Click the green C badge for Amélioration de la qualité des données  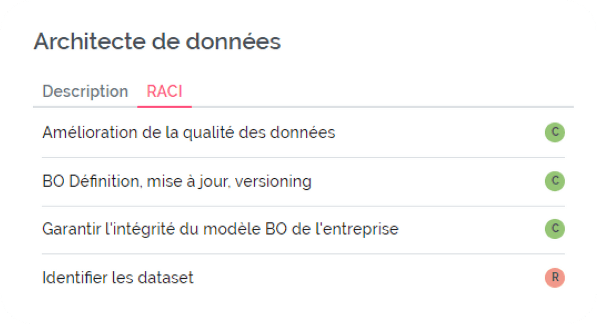(554, 132)
